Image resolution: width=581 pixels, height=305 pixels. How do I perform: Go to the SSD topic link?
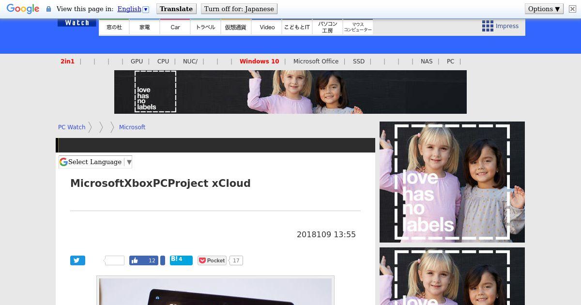(359, 61)
